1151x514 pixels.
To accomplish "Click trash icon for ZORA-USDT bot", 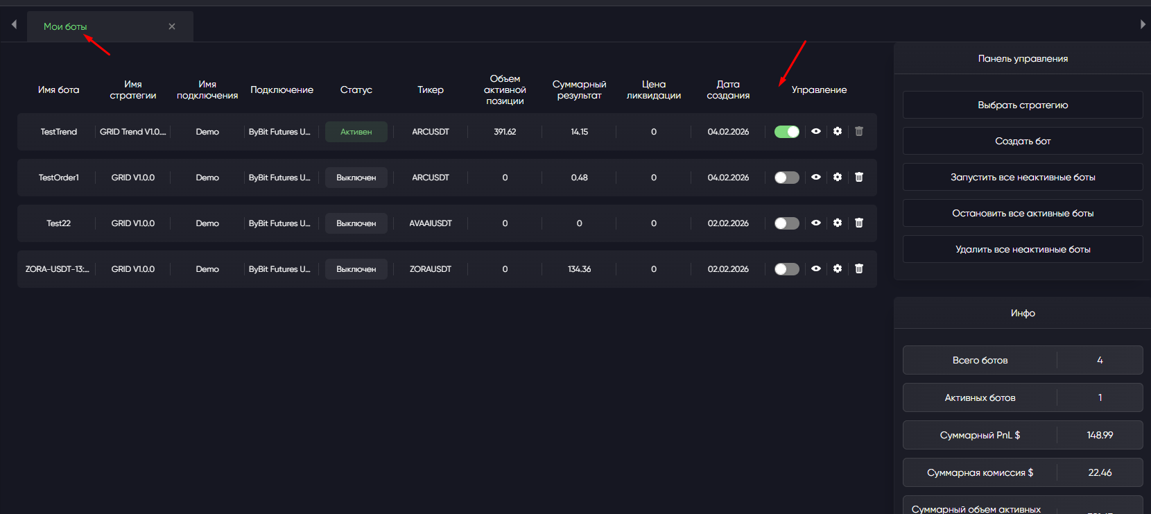I will pos(859,268).
